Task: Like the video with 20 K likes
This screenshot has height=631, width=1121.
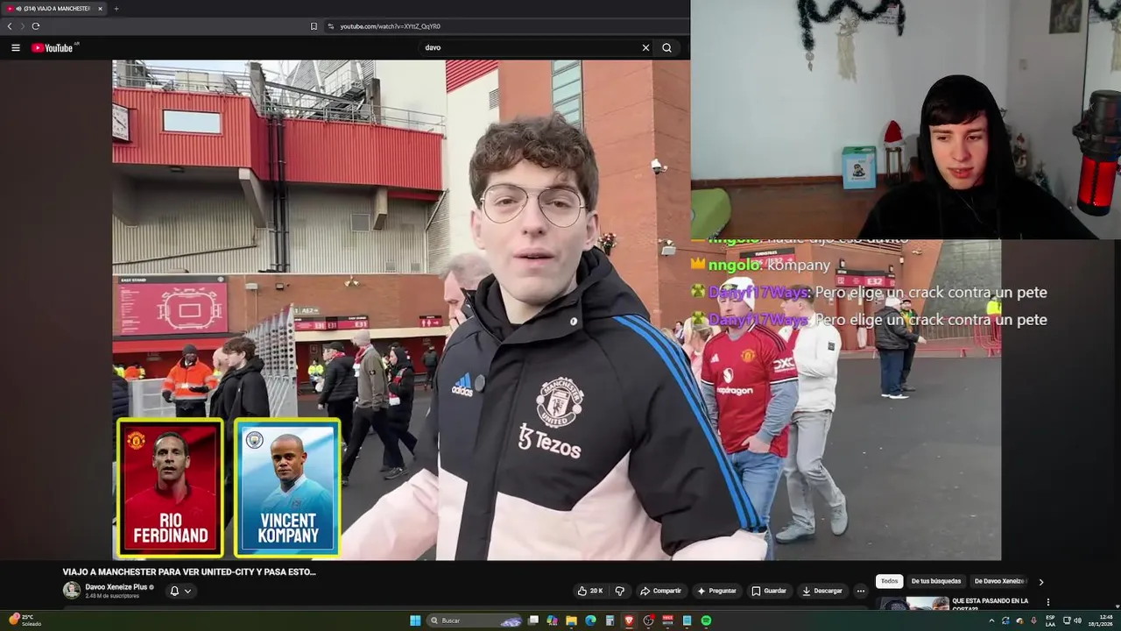Action: click(x=590, y=591)
